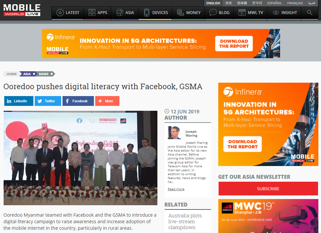Click the eye icon beside Insight
The width and height of the screenshot is (321, 233).
pos(276,13)
